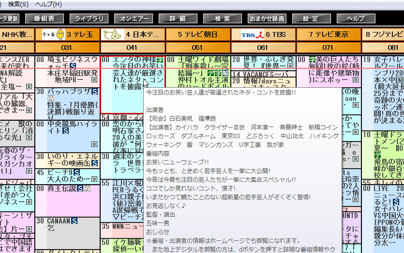404x253 pixels.
Task: Open details icon in エリン「消…な光」 cell
Action: coord(29,137)
